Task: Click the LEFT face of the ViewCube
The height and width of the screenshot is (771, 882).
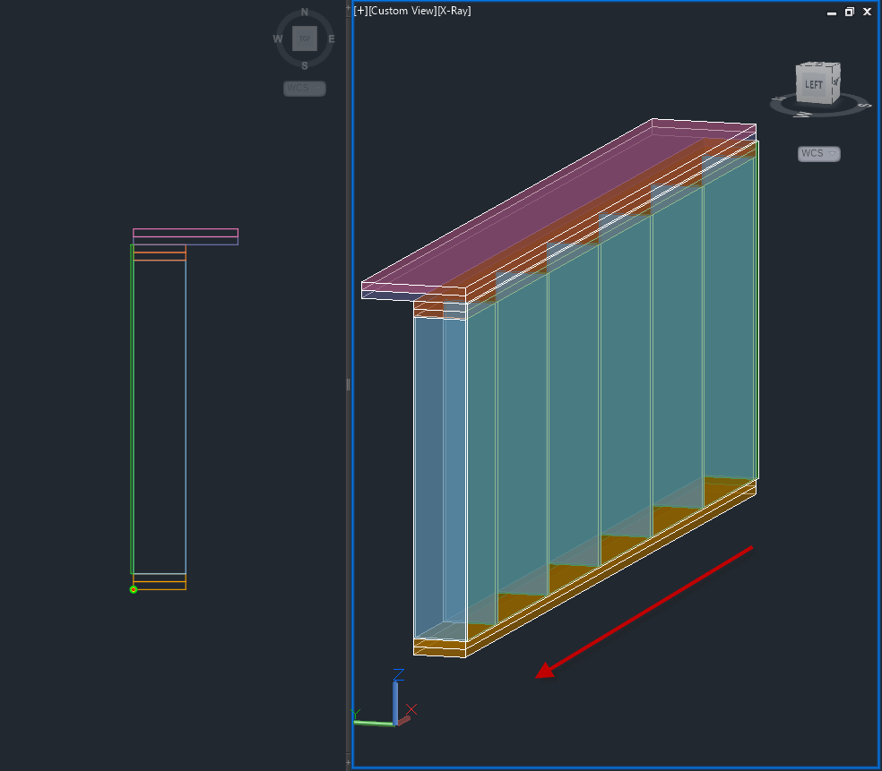Action: tap(813, 85)
